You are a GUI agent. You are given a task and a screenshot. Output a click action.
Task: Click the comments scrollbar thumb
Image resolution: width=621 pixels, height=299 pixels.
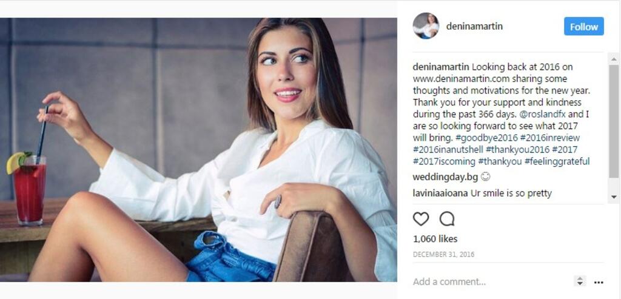pyautogui.click(x=614, y=121)
